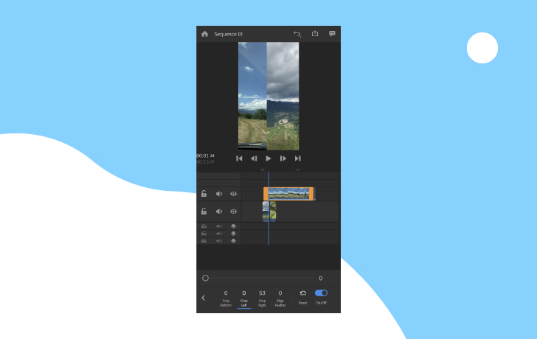The width and height of the screenshot is (537, 339).
Task: Lock the upper video track
Action: (x=204, y=194)
